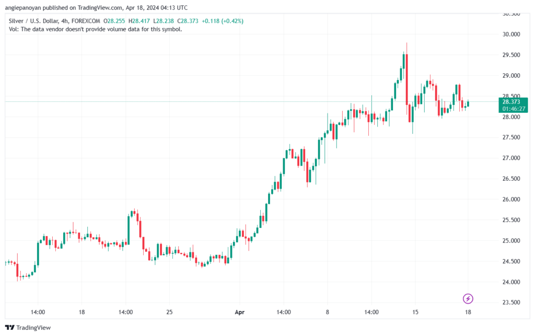This screenshot has width=535, height=336.
Task: Click the 01:46:27 candle countdown timer
Action: pos(513,109)
